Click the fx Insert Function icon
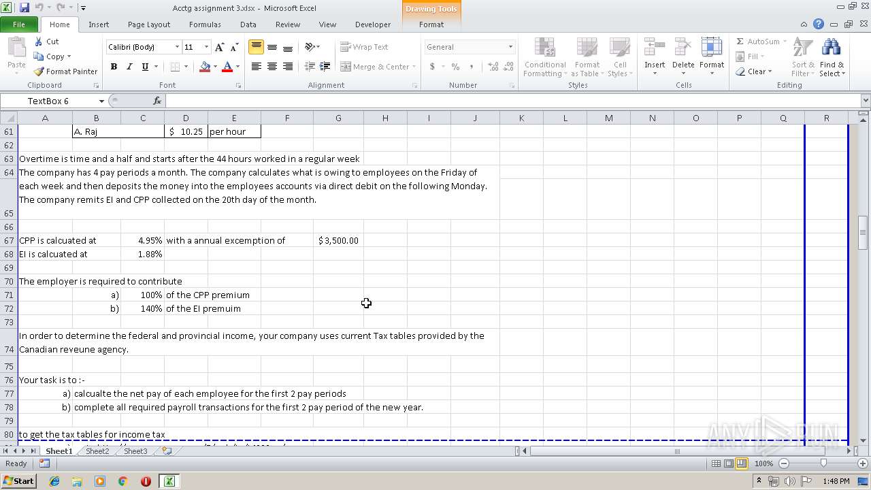871x490 pixels. tap(157, 101)
